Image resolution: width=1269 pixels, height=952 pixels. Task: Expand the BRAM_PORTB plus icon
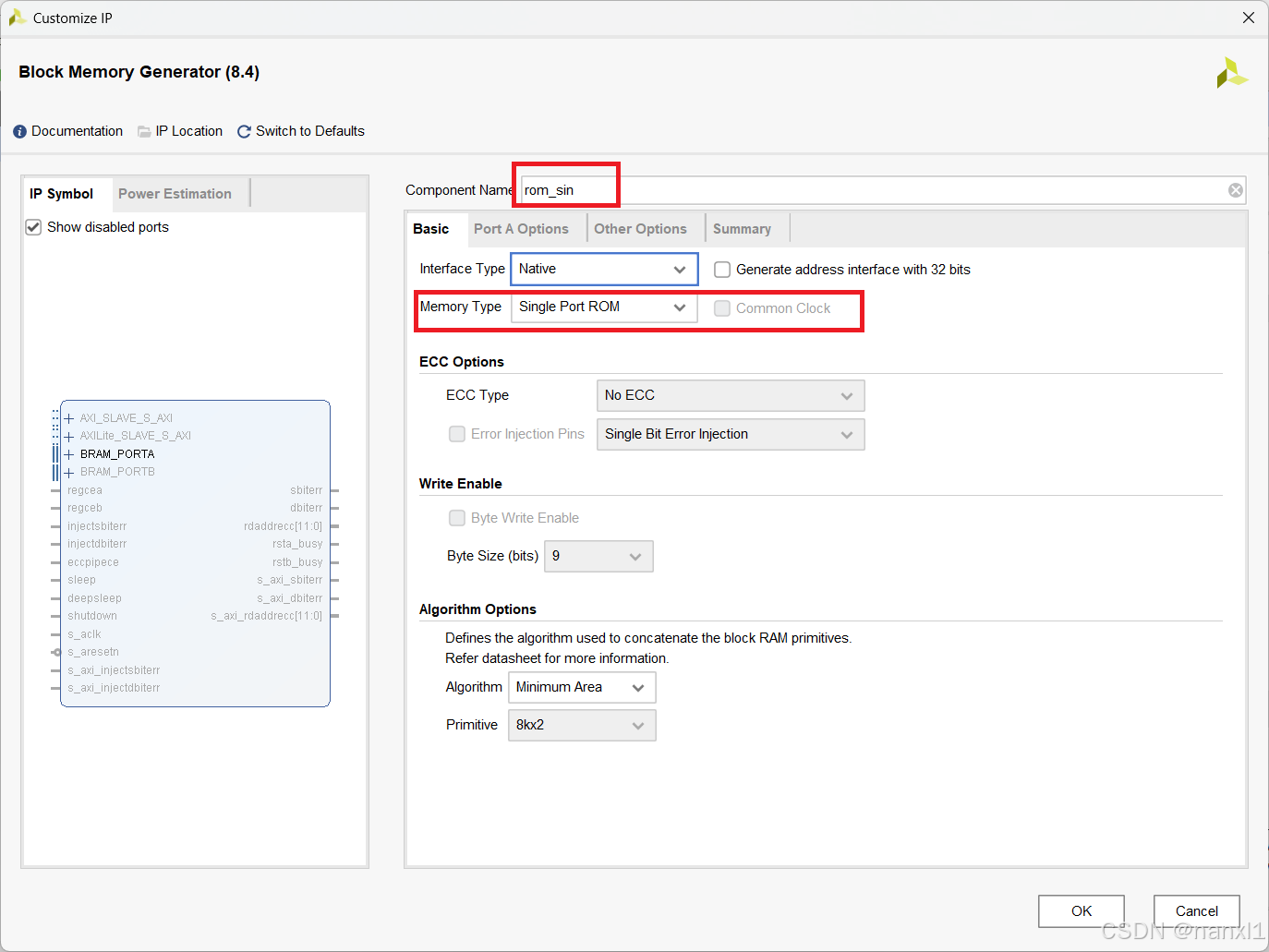click(69, 472)
